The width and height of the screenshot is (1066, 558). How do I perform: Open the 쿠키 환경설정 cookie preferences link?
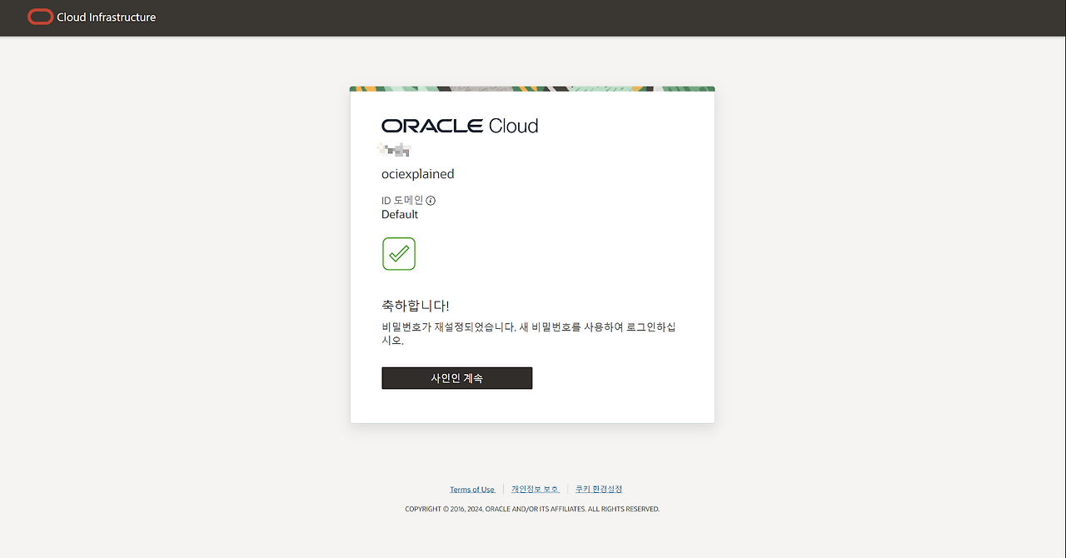click(599, 490)
